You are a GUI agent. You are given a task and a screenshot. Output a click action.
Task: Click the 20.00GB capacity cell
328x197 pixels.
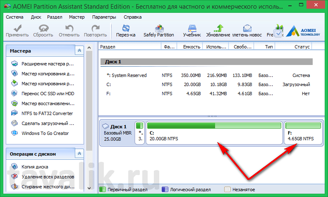(192, 84)
